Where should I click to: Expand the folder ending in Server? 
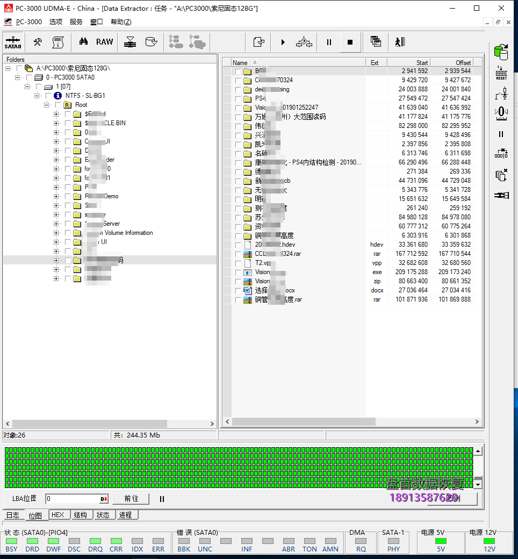[x=56, y=224]
